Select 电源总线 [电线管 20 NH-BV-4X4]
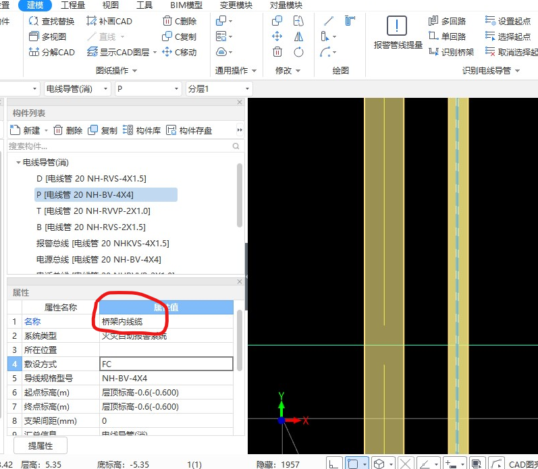 pyautogui.click(x=99, y=259)
